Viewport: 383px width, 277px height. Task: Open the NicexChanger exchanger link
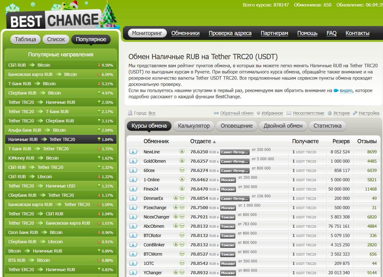pos(156,217)
